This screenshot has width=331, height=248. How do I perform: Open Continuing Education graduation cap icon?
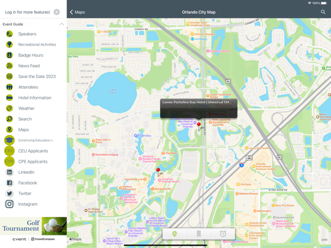[x=9, y=140]
